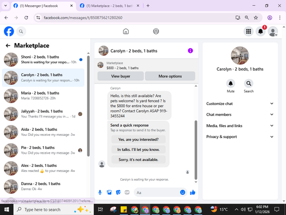286x215 pixels.
Task: Send quick reply Sorry, it's not available.
Action: [x=138, y=159]
